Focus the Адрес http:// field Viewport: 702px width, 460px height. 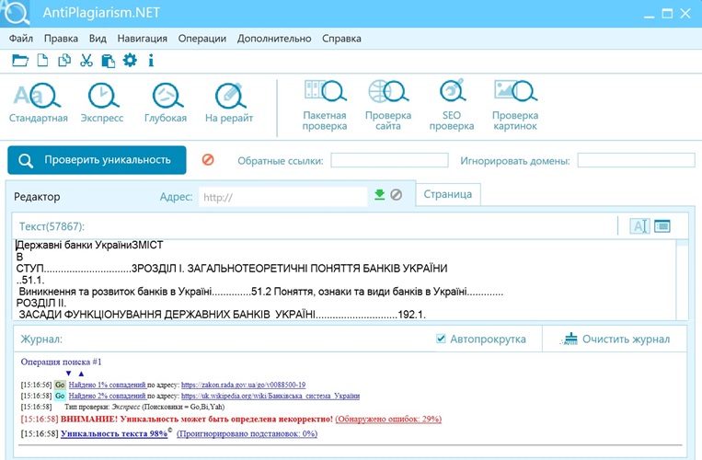pyautogui.click(x=283, y=197)
